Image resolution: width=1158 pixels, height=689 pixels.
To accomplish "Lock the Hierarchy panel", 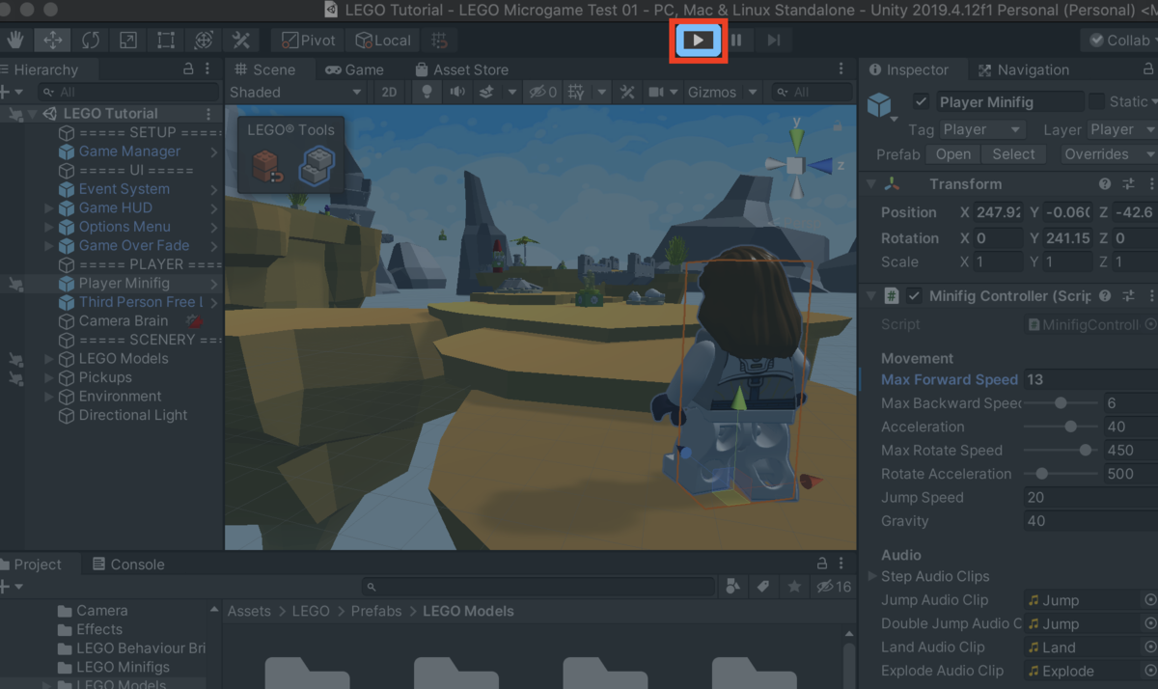I will [189, 69].
